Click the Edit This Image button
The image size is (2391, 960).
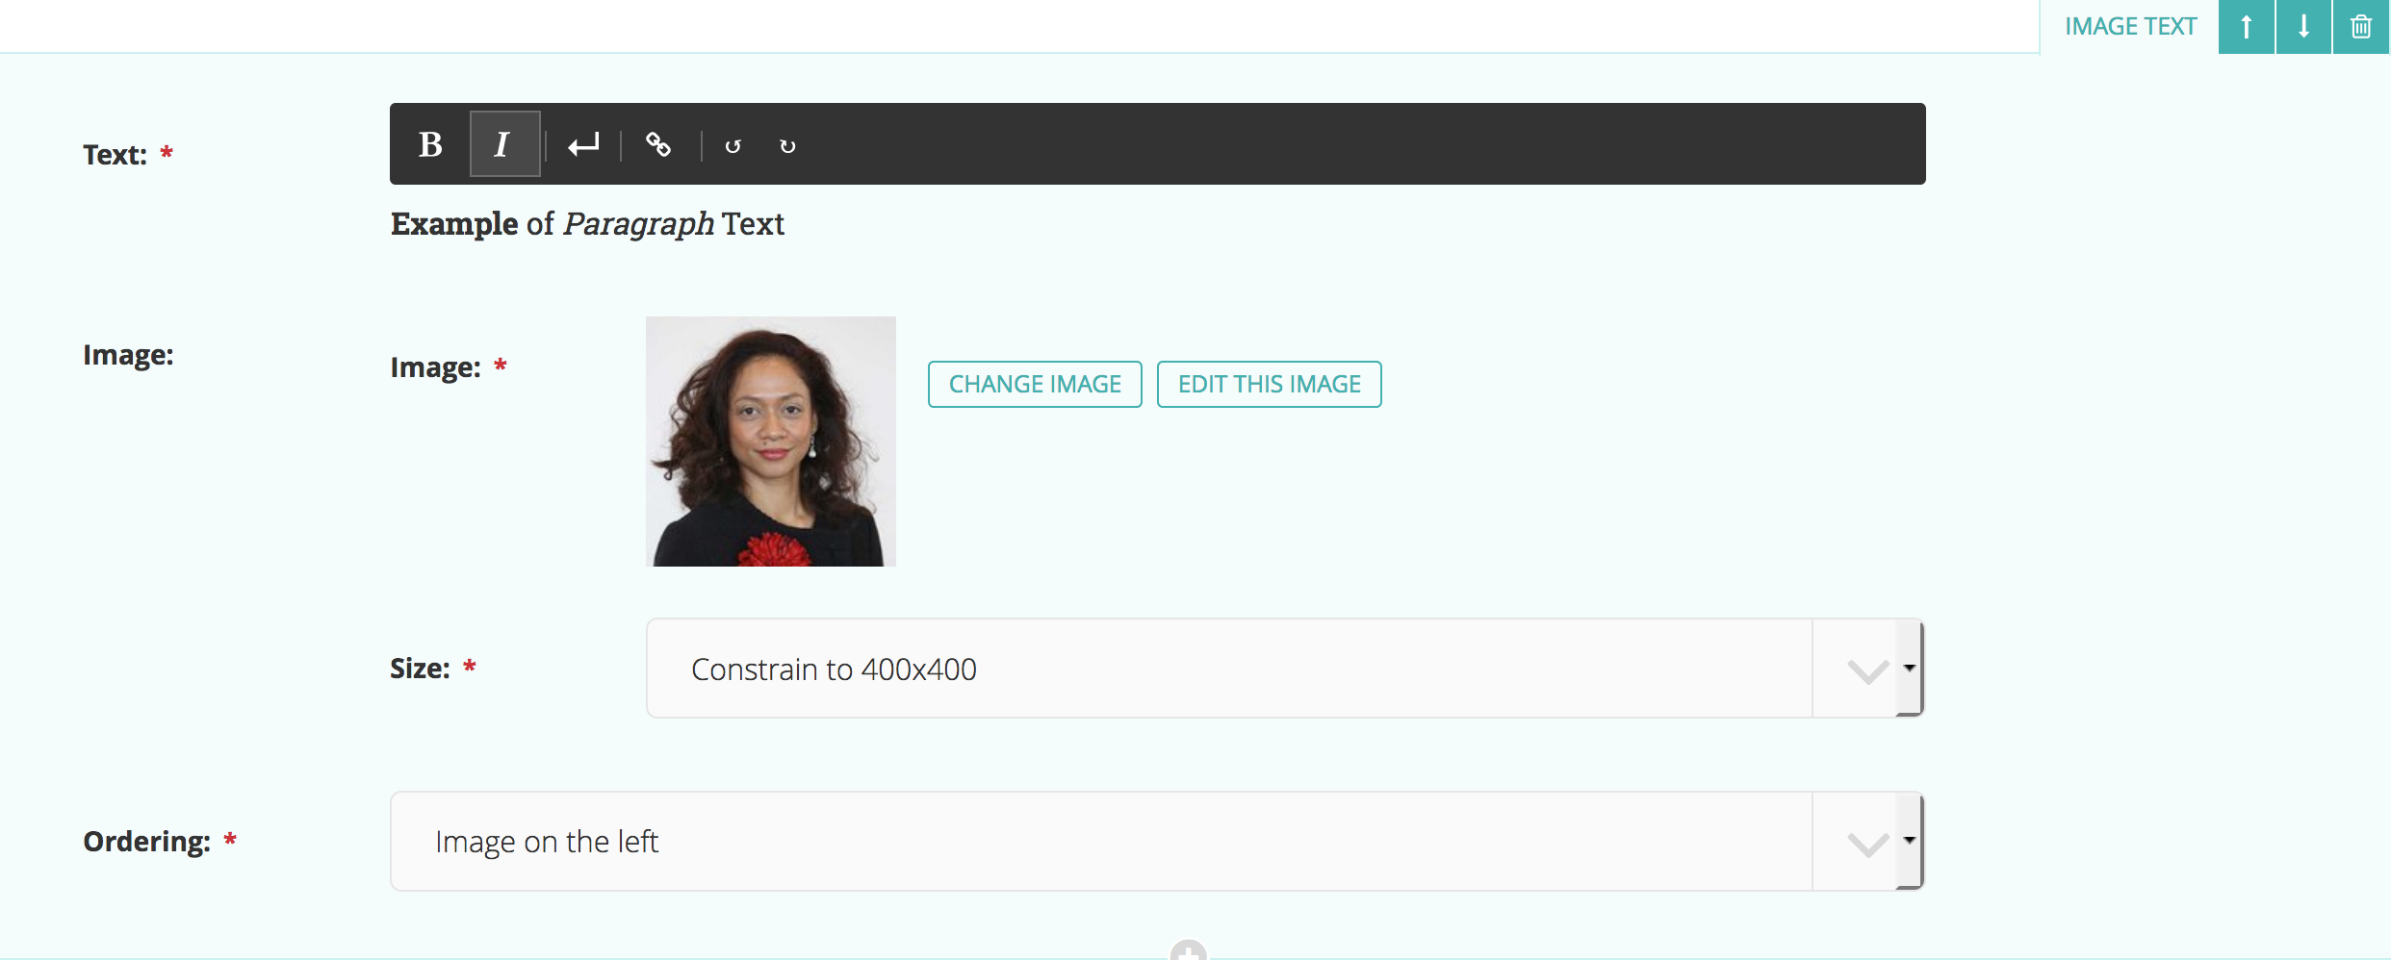tap(1269, 385)
